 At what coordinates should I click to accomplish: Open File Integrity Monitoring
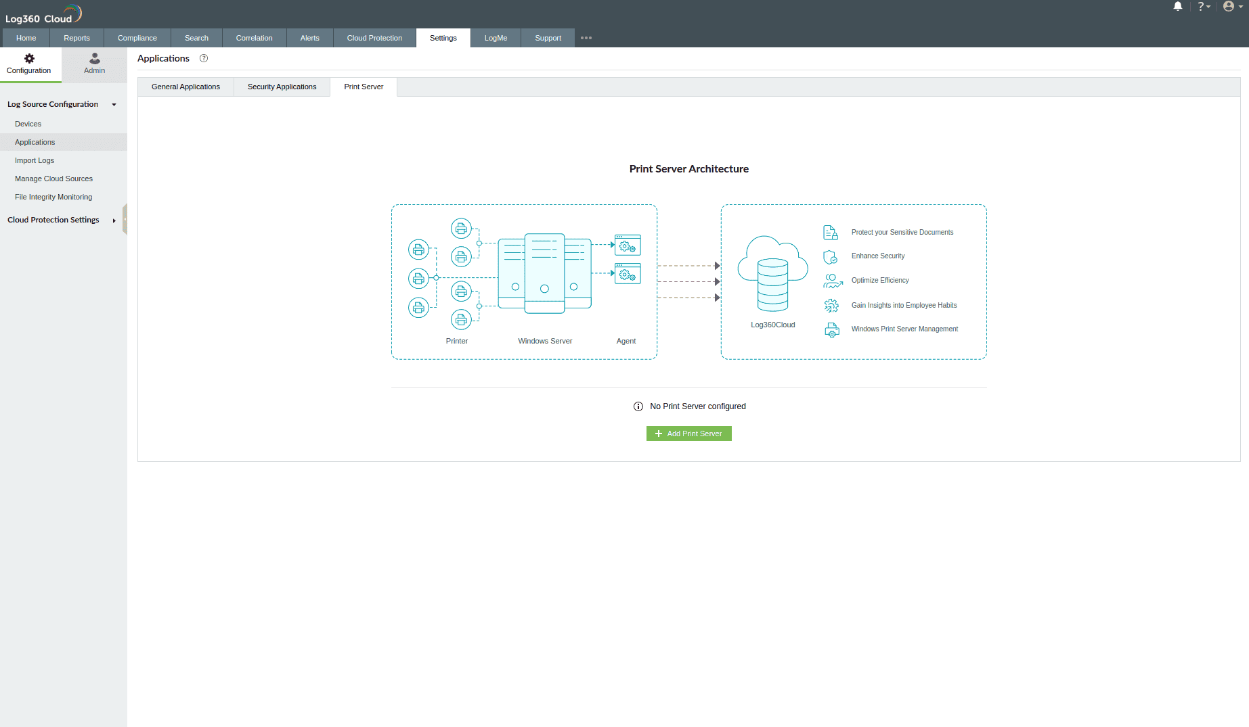pos(64,197)
